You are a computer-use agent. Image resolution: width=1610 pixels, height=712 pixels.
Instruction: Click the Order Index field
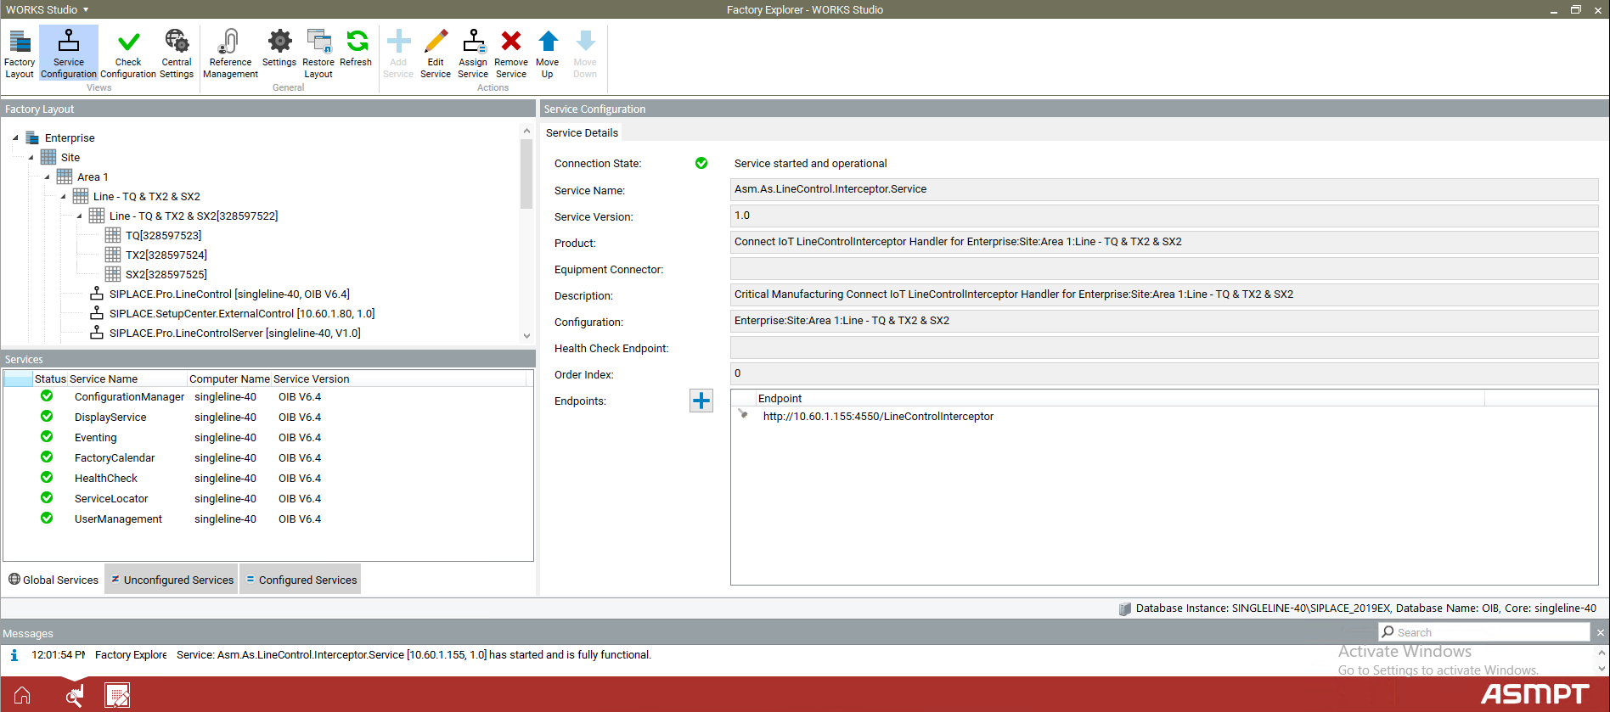(1164, 373)
